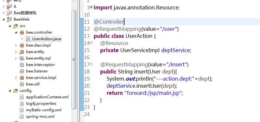Screen dimensions: 260x122
Task: Expand the A project node
Action: 4,6
